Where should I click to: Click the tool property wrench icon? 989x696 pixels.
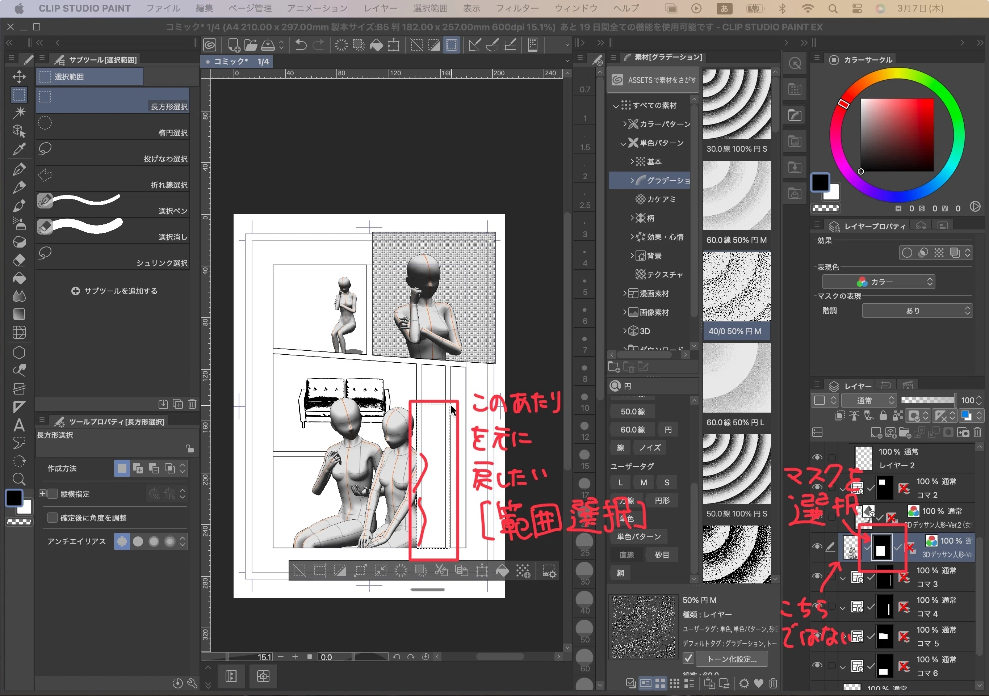(192, 683)
